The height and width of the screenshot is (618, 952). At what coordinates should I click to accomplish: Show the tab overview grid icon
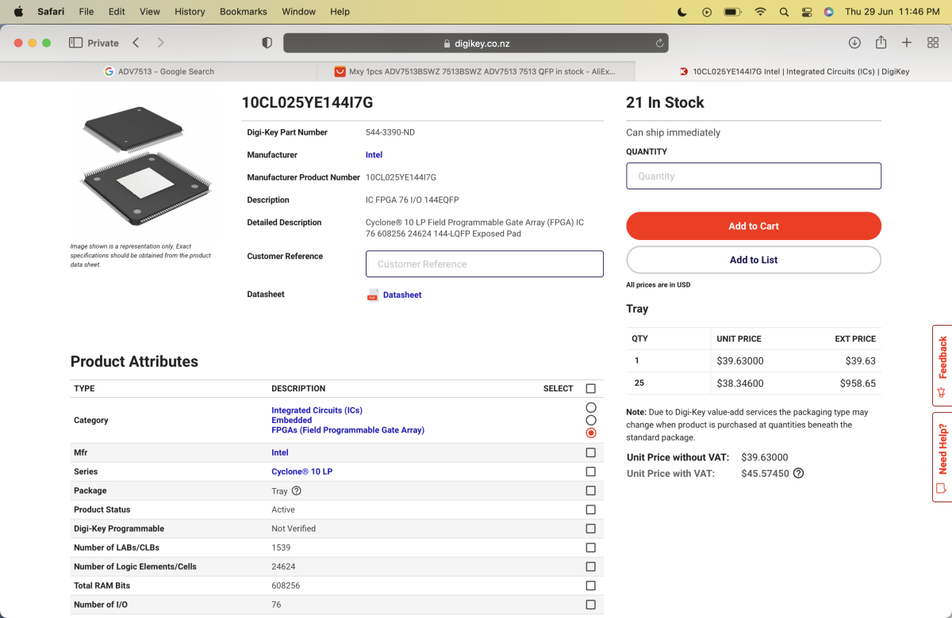tap(933, 43)
